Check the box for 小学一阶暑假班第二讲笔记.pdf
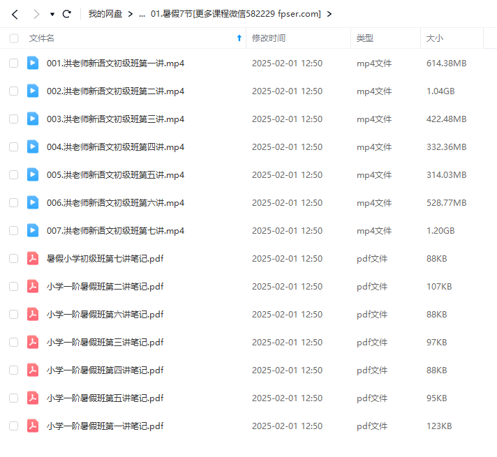The height and width of the screenshot is (457, 497). point(14,286)
